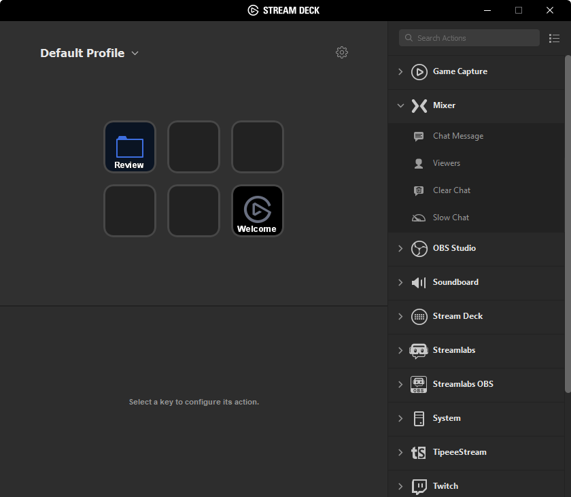Click the TipeeeStream tS icon

point(419,453)
